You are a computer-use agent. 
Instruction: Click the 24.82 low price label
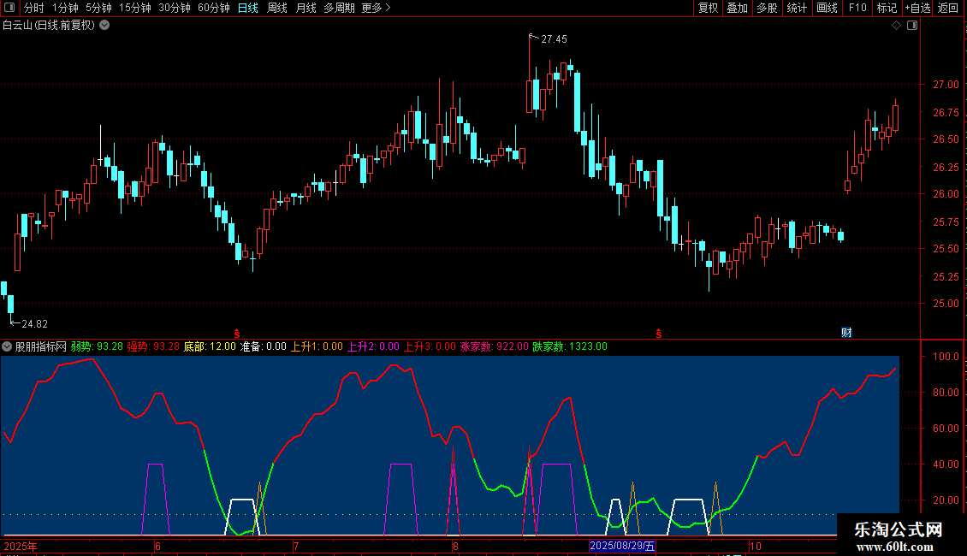pos(34,324)
